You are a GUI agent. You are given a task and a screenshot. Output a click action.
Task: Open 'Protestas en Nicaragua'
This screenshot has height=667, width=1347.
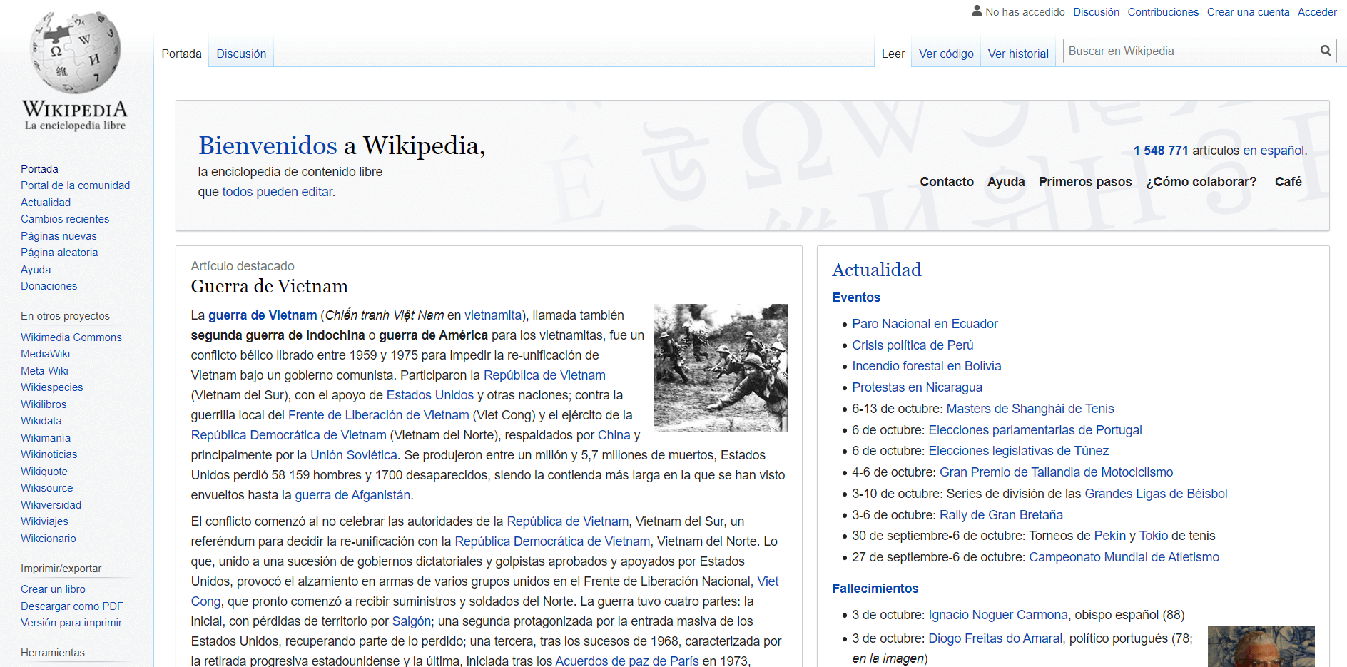click(917, 387)
